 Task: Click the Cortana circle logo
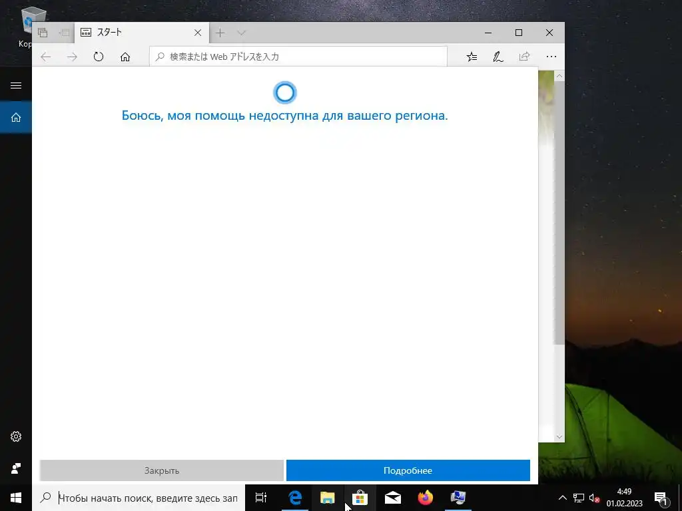click(285, 92)
